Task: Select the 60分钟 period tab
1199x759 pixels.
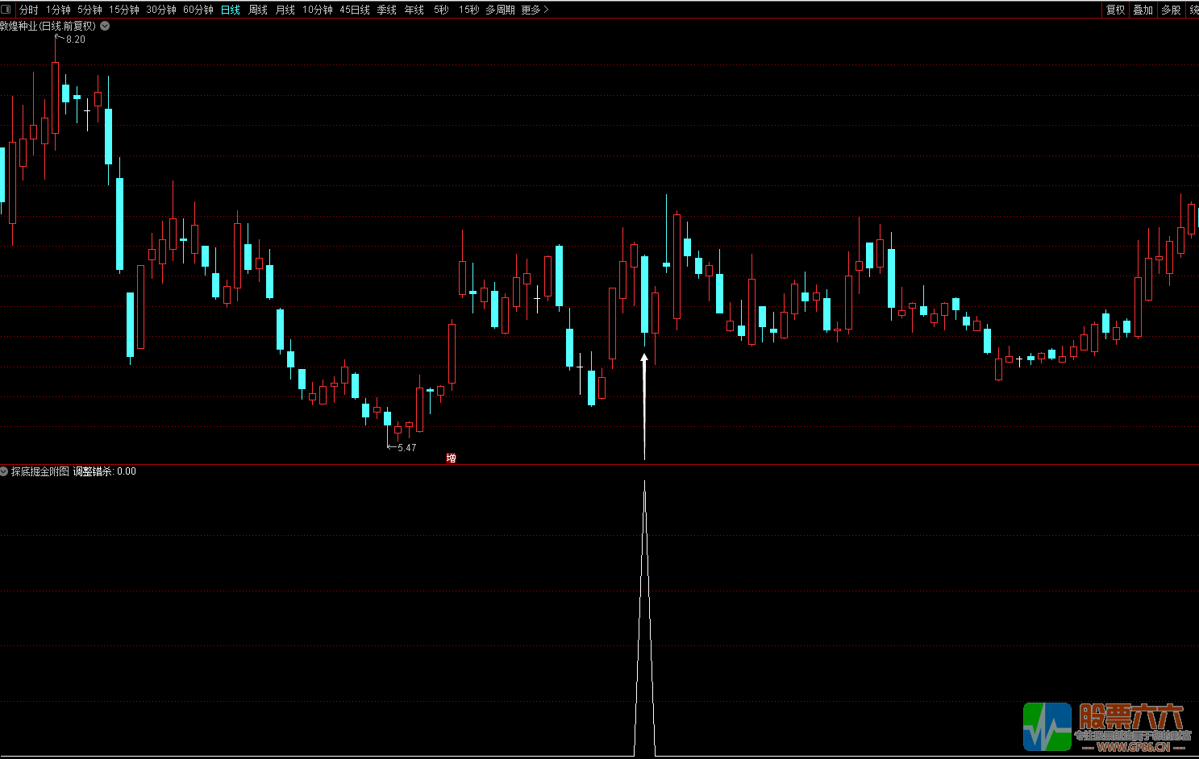Action: pyautogui.click(x=198, y=10)
